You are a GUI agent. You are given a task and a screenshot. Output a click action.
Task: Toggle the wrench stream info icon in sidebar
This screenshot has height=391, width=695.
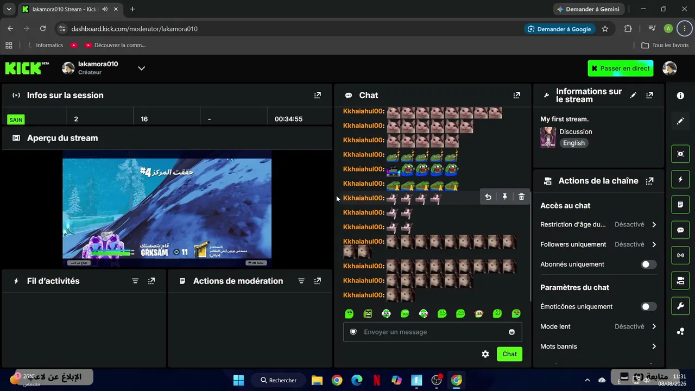(680, 306)
